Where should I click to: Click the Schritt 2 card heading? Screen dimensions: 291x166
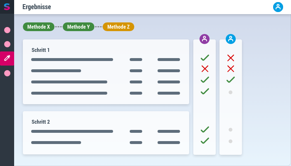41,122
